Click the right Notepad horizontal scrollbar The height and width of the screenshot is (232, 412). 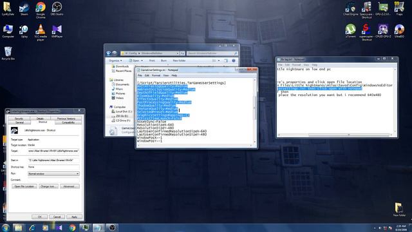pyautogui.click(x=335, y=135)
